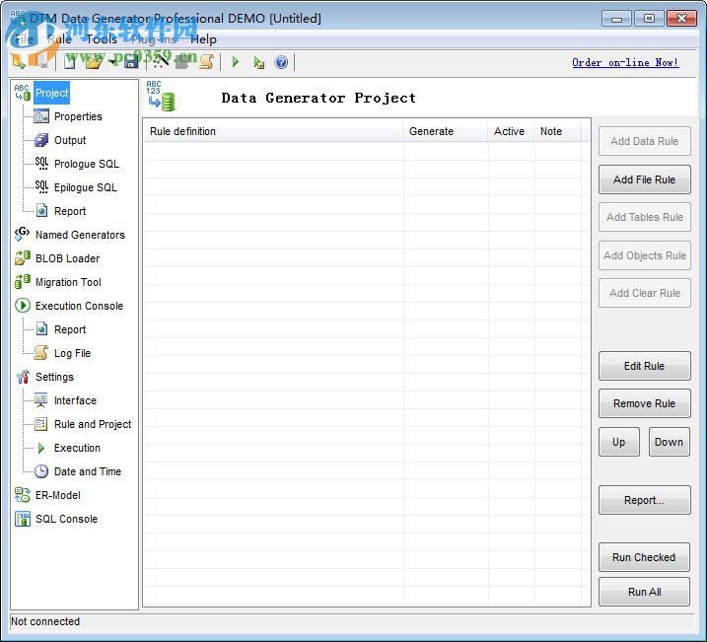Click the Report... button
Screen dimensions: 707x642
[x=644, y=500]
